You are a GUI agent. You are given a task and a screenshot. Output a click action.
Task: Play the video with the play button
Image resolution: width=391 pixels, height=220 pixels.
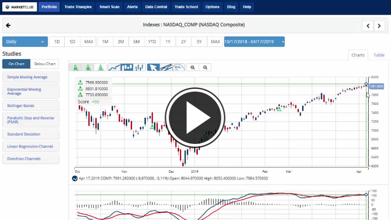[195, 118]
